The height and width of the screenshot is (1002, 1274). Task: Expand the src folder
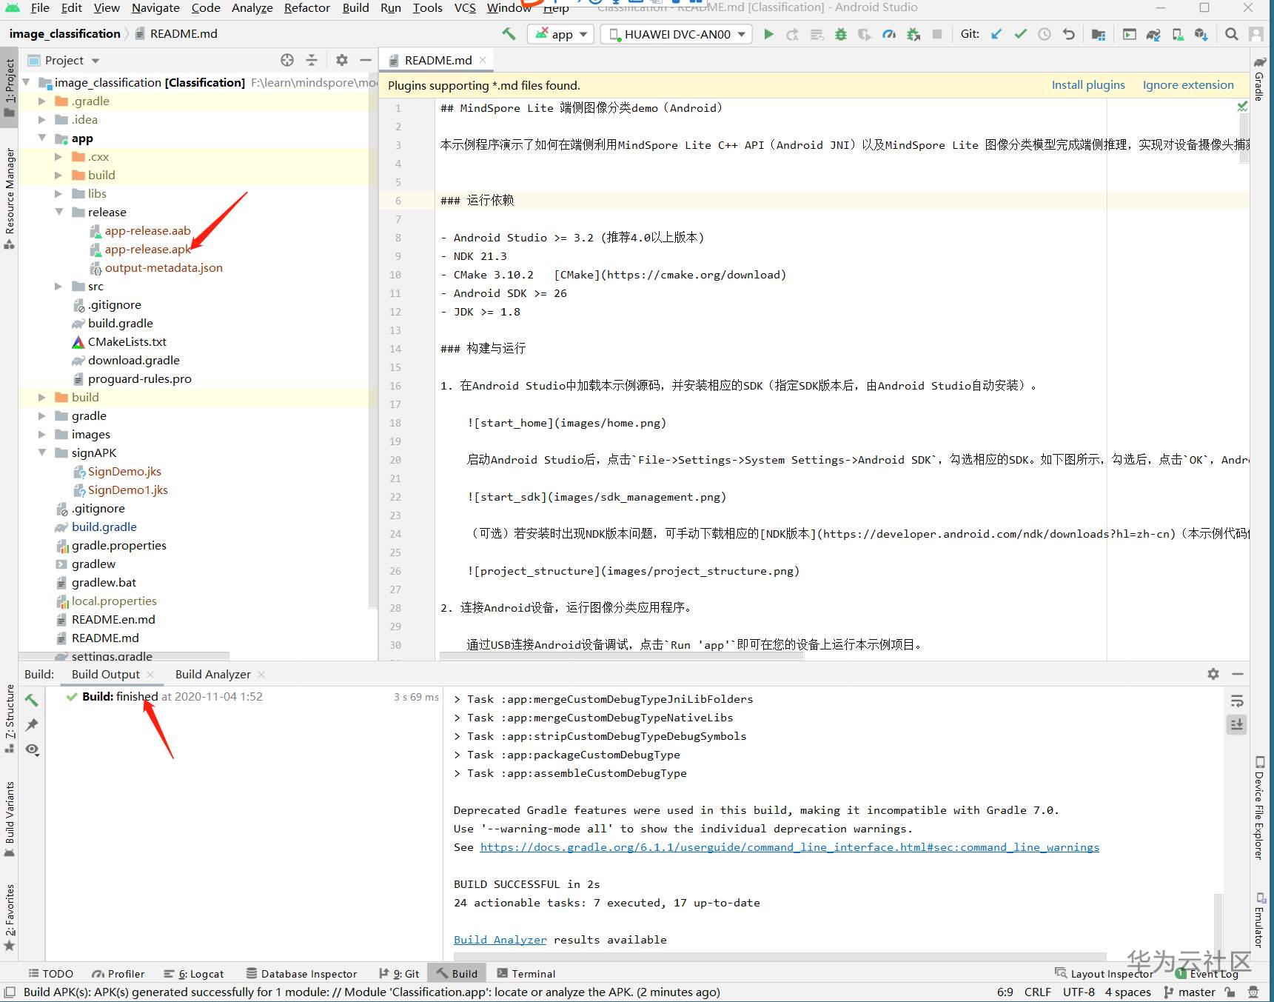(x=58, y=286)
